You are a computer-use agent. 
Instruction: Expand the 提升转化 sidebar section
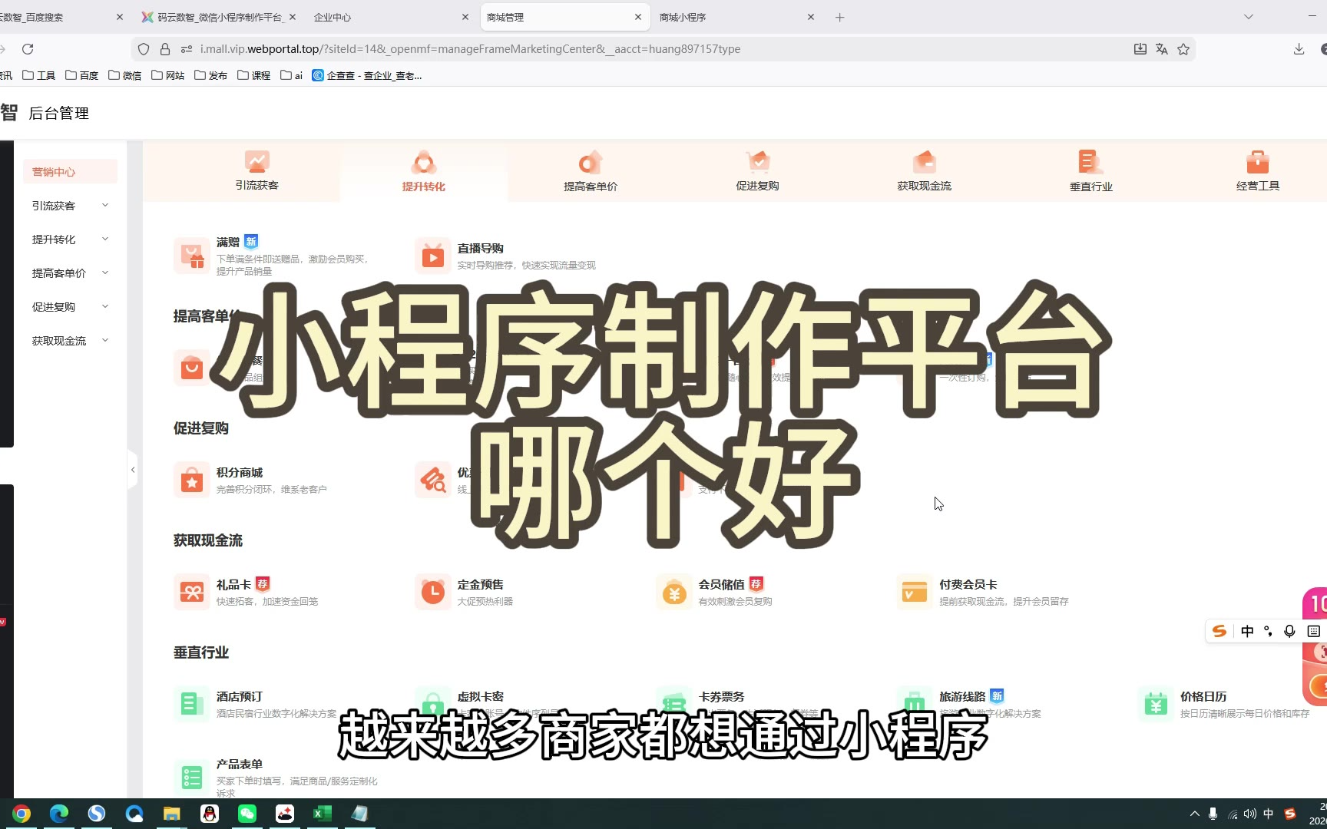click(x=105, y=239)
